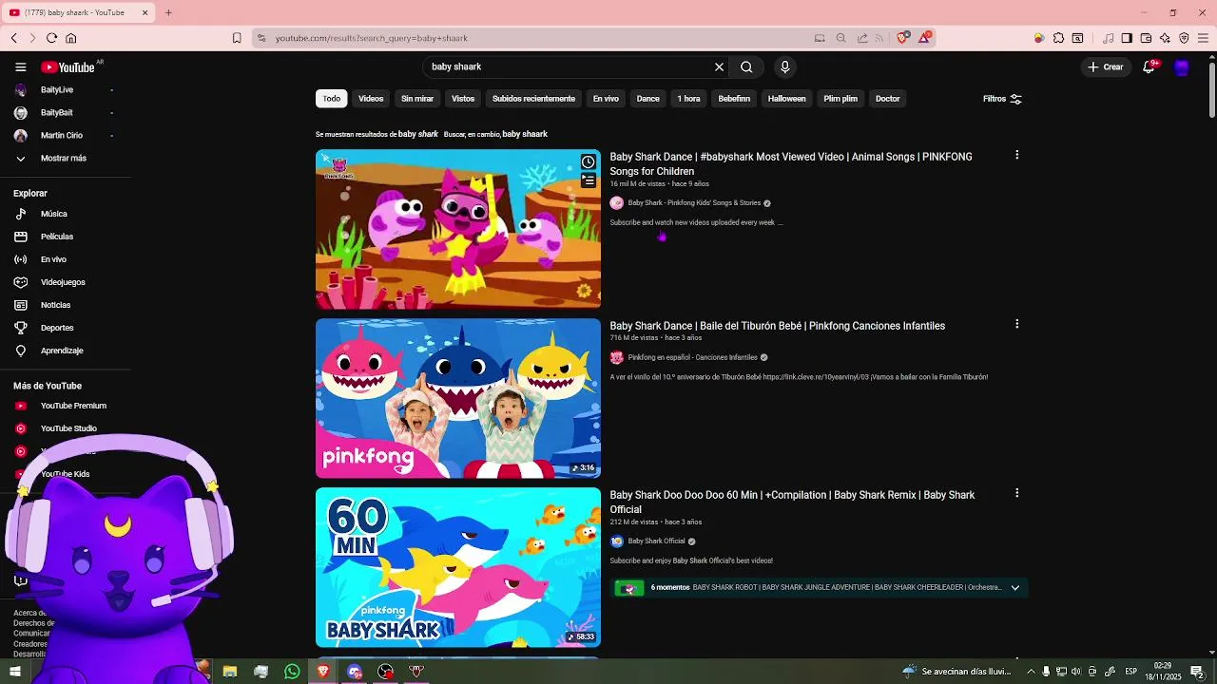This screenshot has width=1217, height=684.
Task: Select the 1 hora filter chip
Action: click(688, 99)
